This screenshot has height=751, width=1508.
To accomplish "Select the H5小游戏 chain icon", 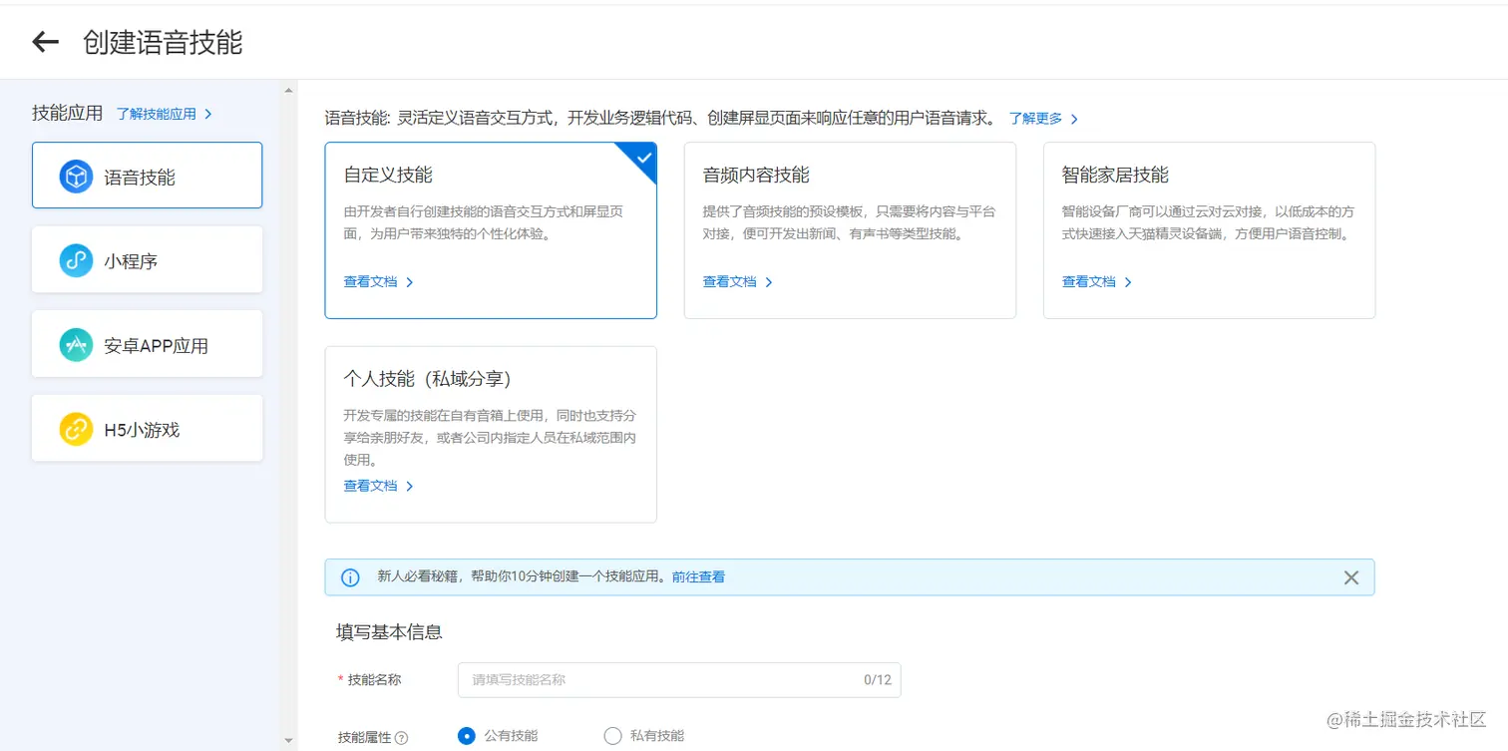I will 76,430.
